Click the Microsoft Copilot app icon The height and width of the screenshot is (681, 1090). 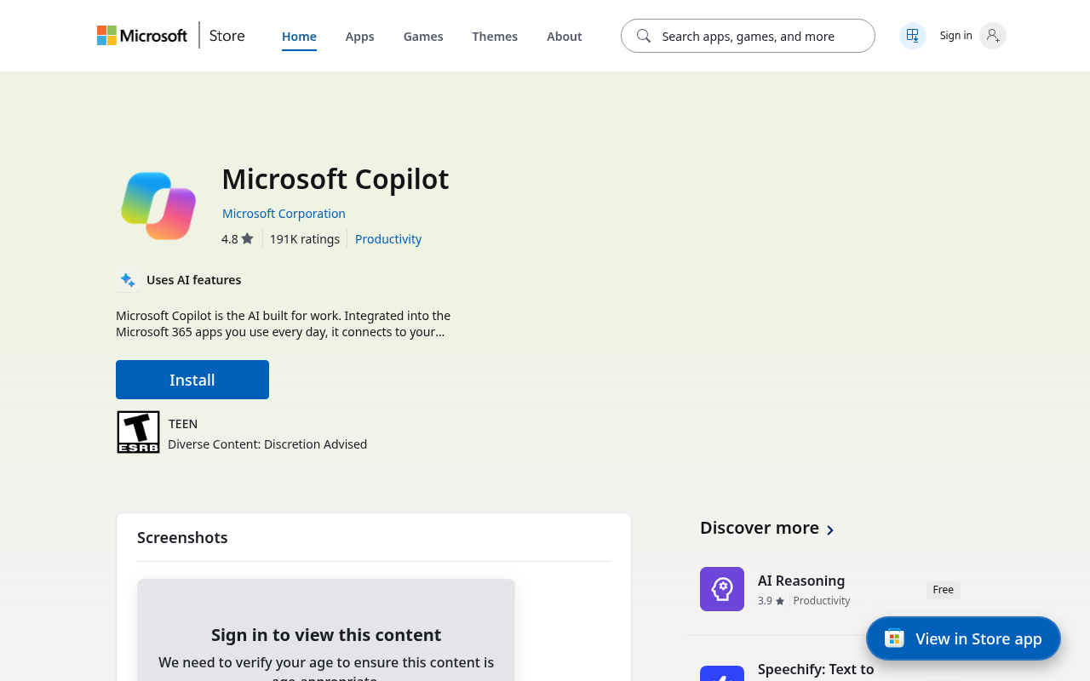click(x=158, y=205)
